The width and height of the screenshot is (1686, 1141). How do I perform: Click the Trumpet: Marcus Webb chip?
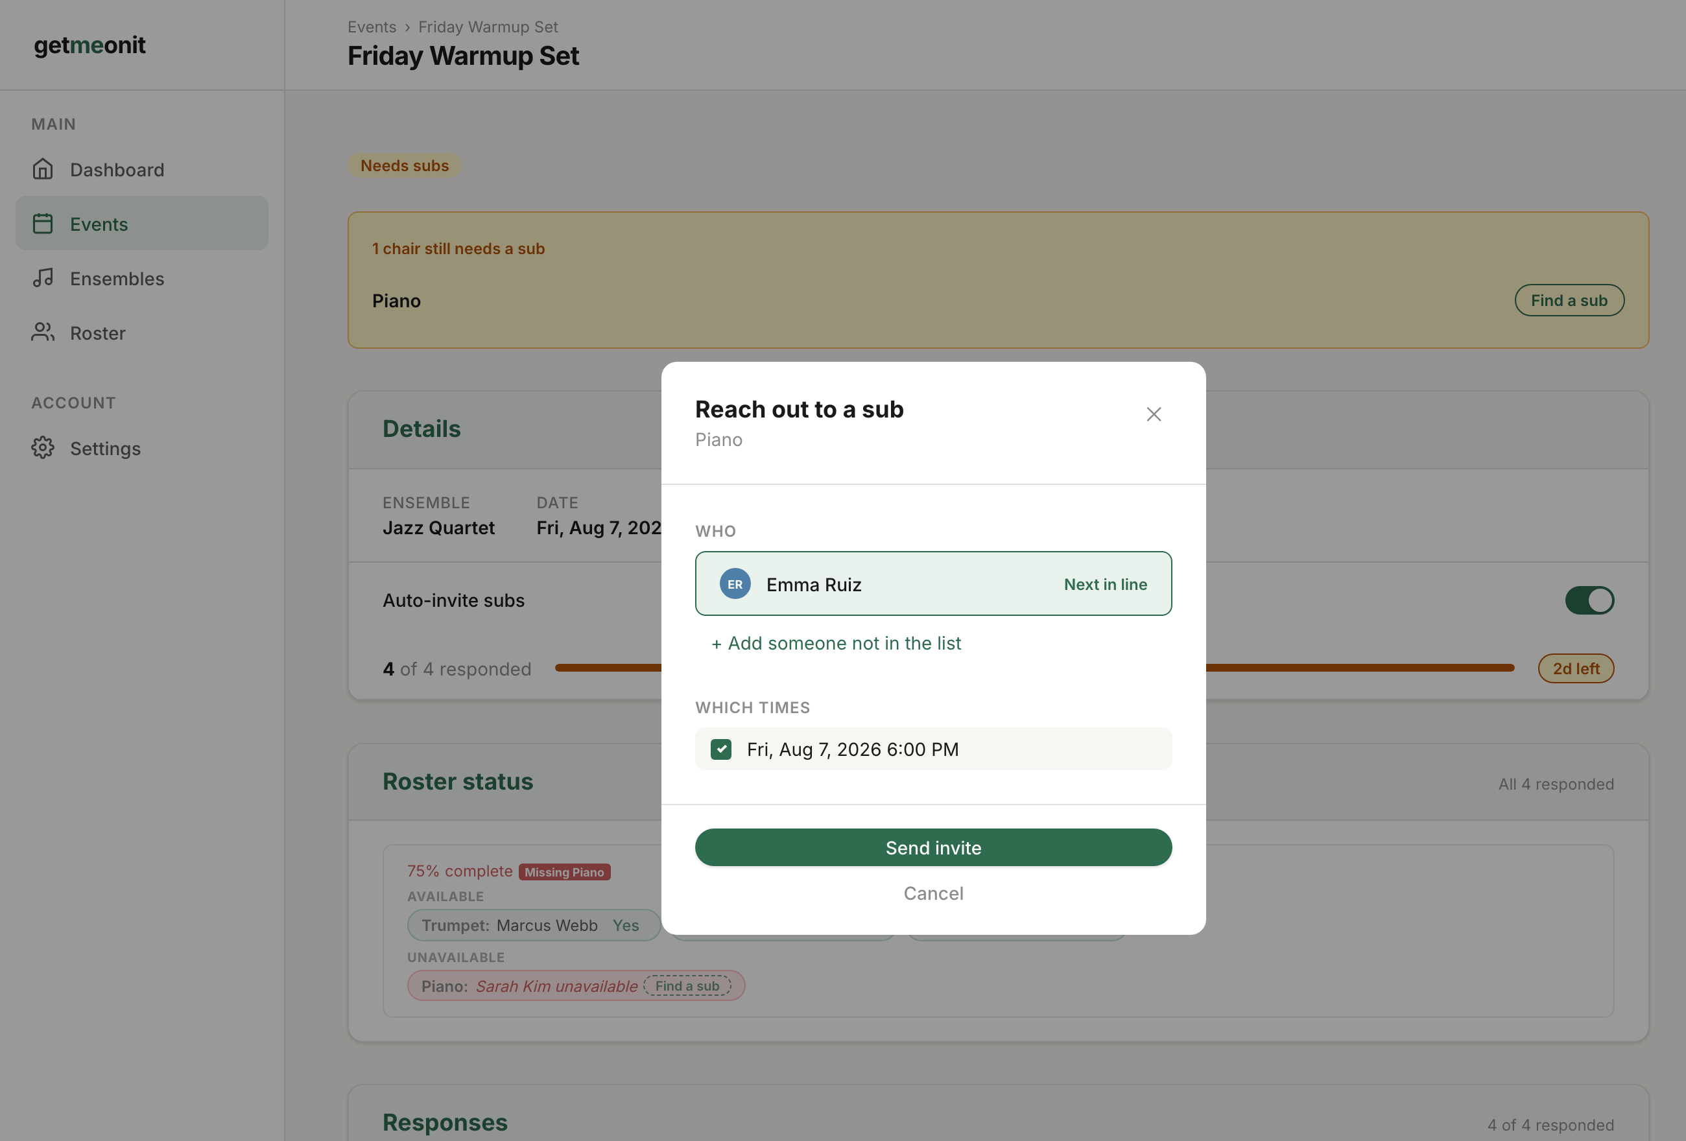[x=533, y=925]
